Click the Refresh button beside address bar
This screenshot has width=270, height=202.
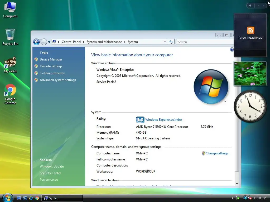point(171,42)
